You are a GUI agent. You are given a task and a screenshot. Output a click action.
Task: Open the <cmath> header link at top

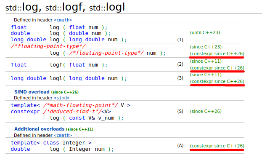tap(63, 20)
